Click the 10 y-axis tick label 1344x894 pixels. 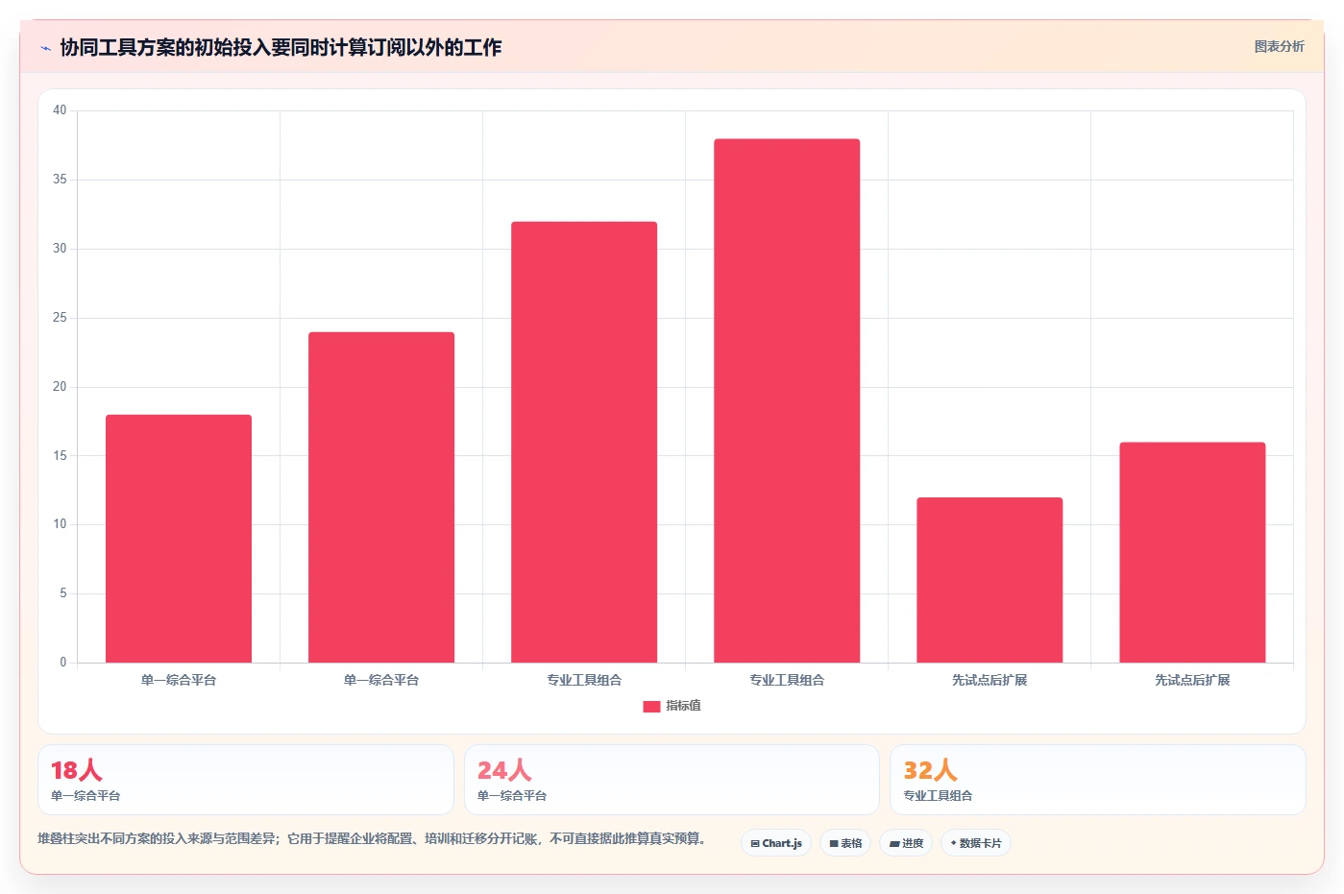(x=60, y=524)
